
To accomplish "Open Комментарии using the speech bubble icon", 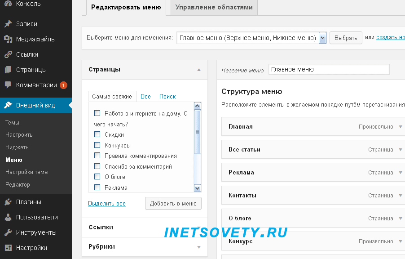I will 8,85.
